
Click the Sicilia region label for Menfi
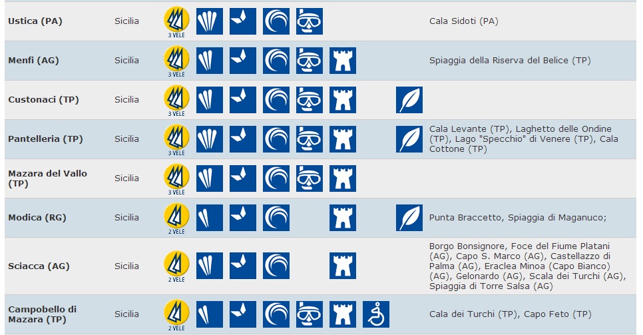tap(126, 61)
